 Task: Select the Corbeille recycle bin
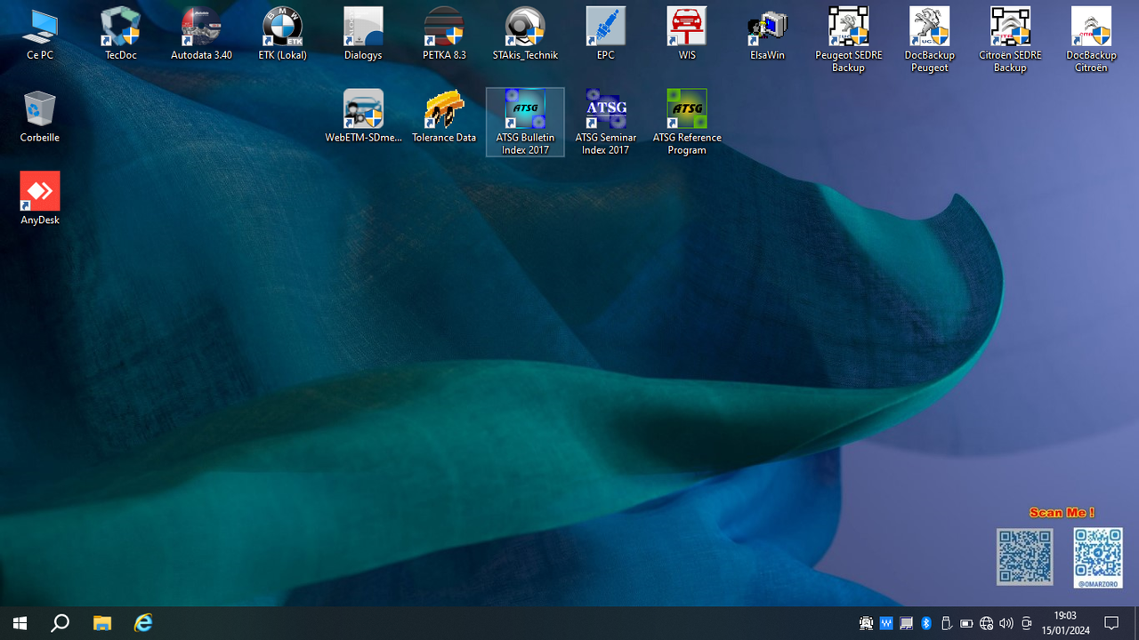[40, 116]
